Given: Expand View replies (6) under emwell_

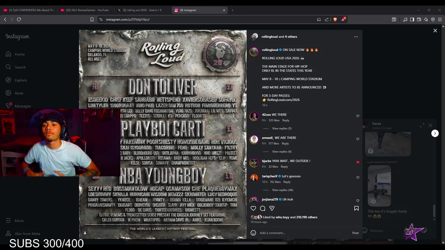Looking at the screenshot, I should pos(282,151).
